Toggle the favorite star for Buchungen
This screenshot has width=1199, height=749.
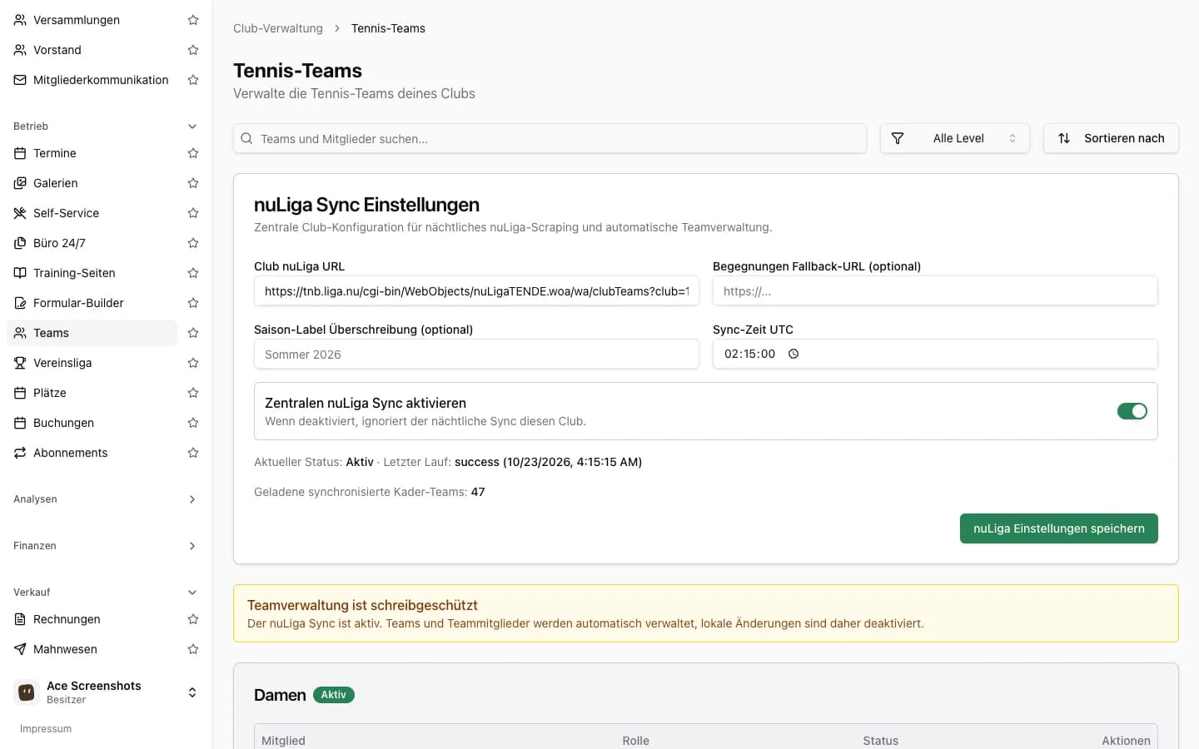point(193,423)
